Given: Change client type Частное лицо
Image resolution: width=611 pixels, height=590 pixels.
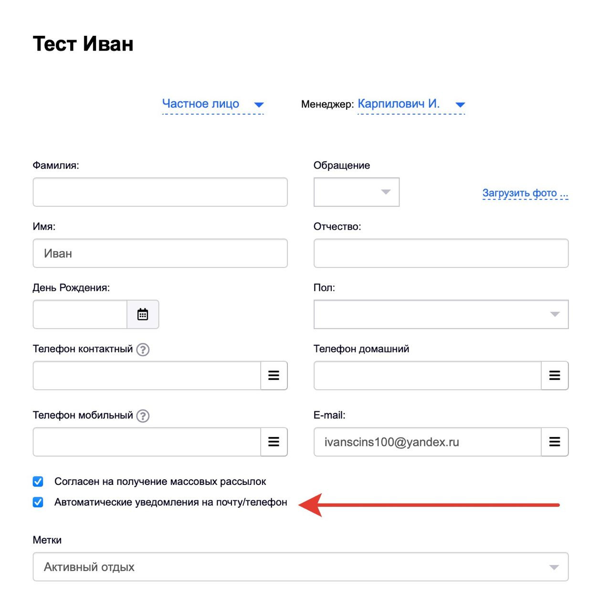Looking at the screenshot, I should [x=213, y=104].
